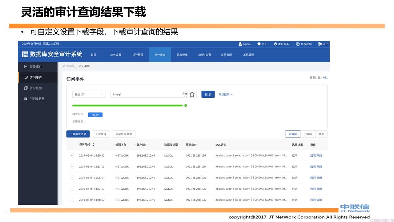Click the 下载管理 button
The width and height of the screenshot is (394, 222).
pyautogui.click(x=101, y=134)
